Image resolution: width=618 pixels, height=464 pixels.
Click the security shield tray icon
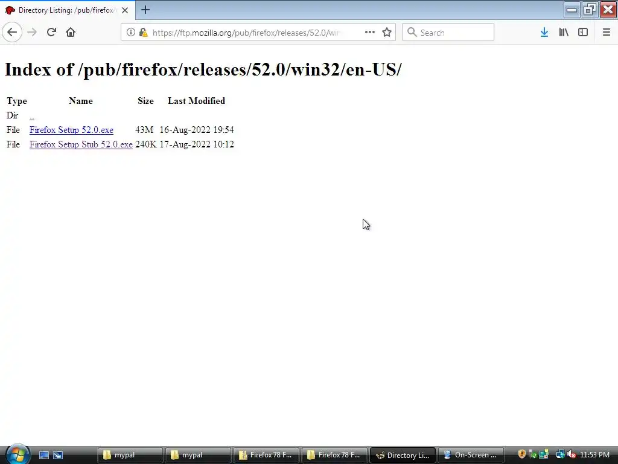coord(522,454)
